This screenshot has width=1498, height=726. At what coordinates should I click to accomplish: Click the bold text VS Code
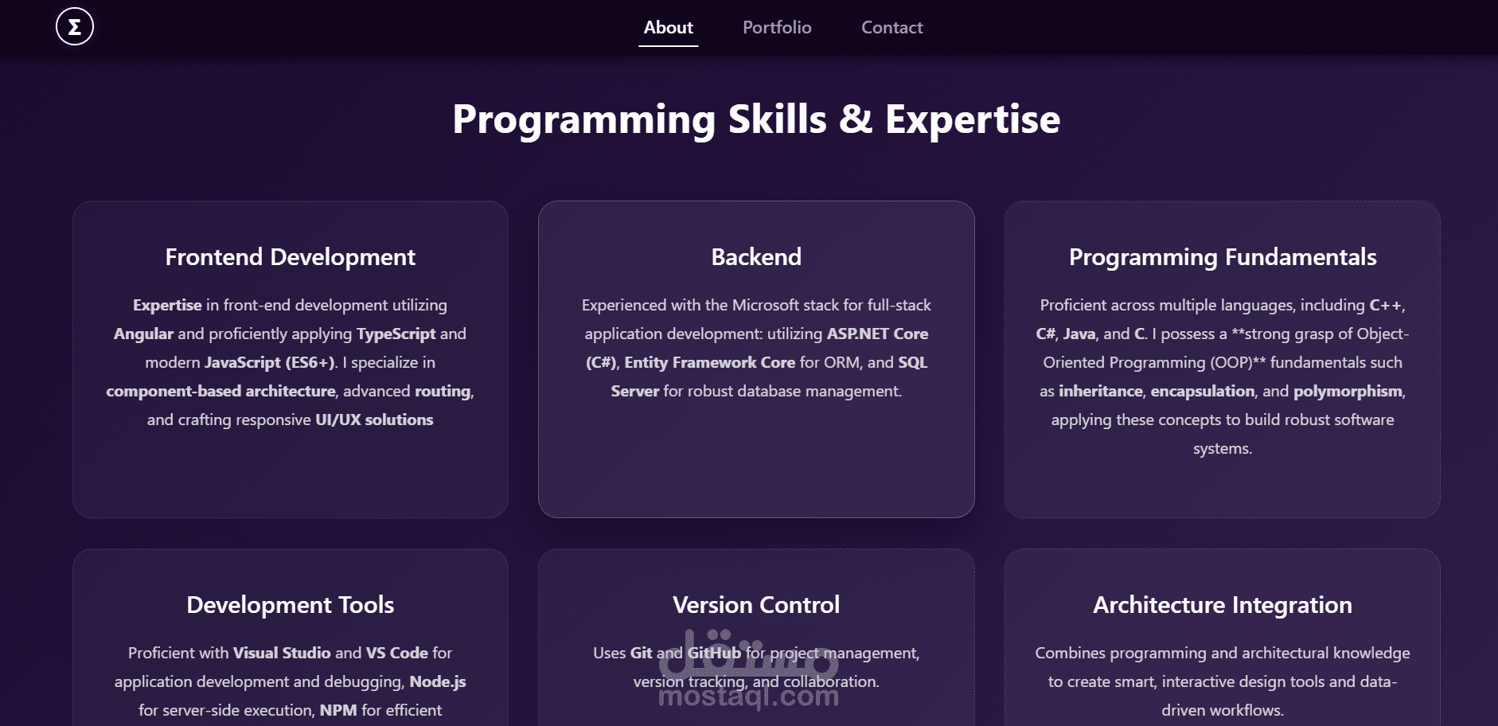[396, 653]
